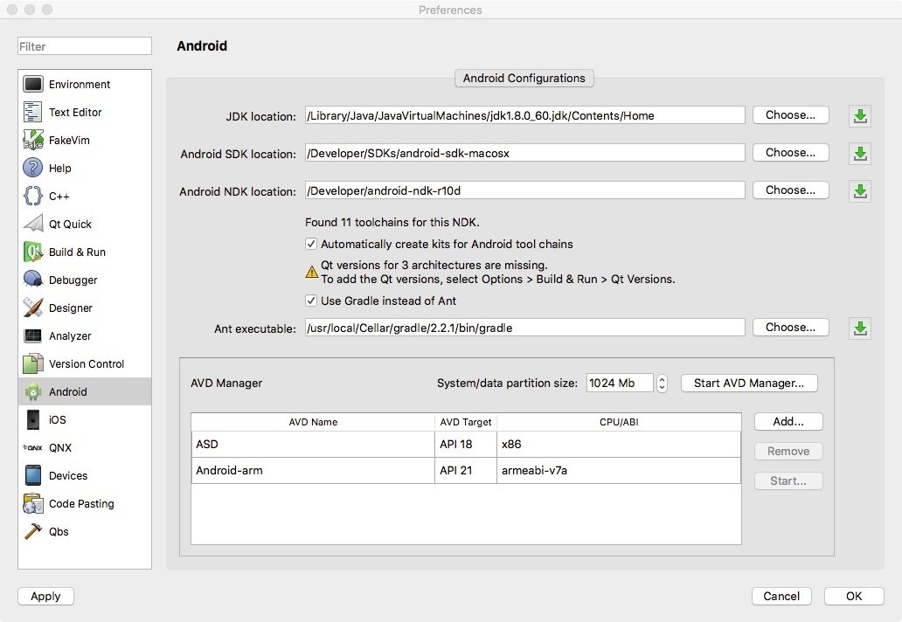The height and width of the screenshot is (622, 902).
Task: Click the JDK download icon
Action: pyautogui.click(x=860, y=116)
